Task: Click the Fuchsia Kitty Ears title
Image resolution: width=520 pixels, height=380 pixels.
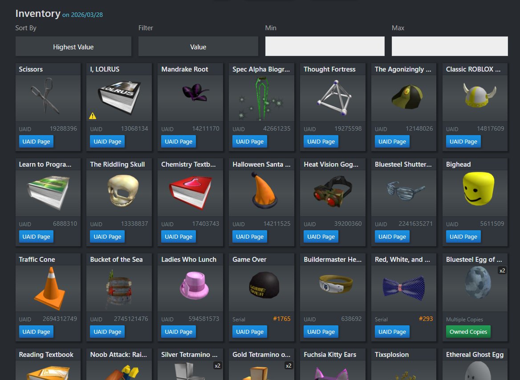Action: pos(329,355)
